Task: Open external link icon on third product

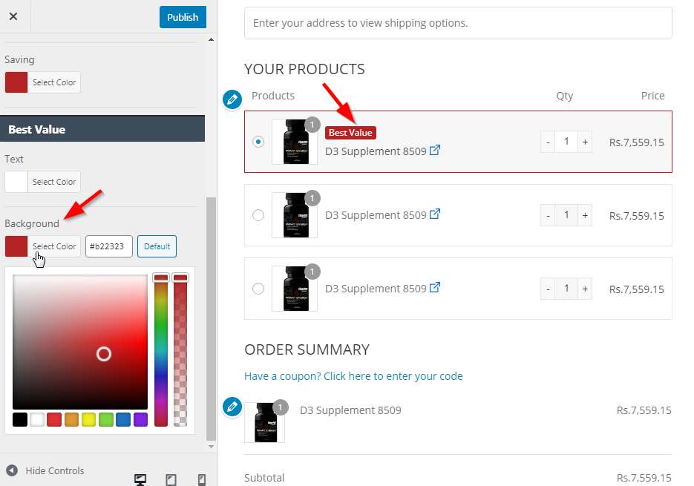Action: [436, 288]
